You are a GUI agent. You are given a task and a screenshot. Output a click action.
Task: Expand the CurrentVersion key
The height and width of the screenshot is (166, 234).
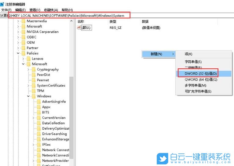click(x=33, y=118)
